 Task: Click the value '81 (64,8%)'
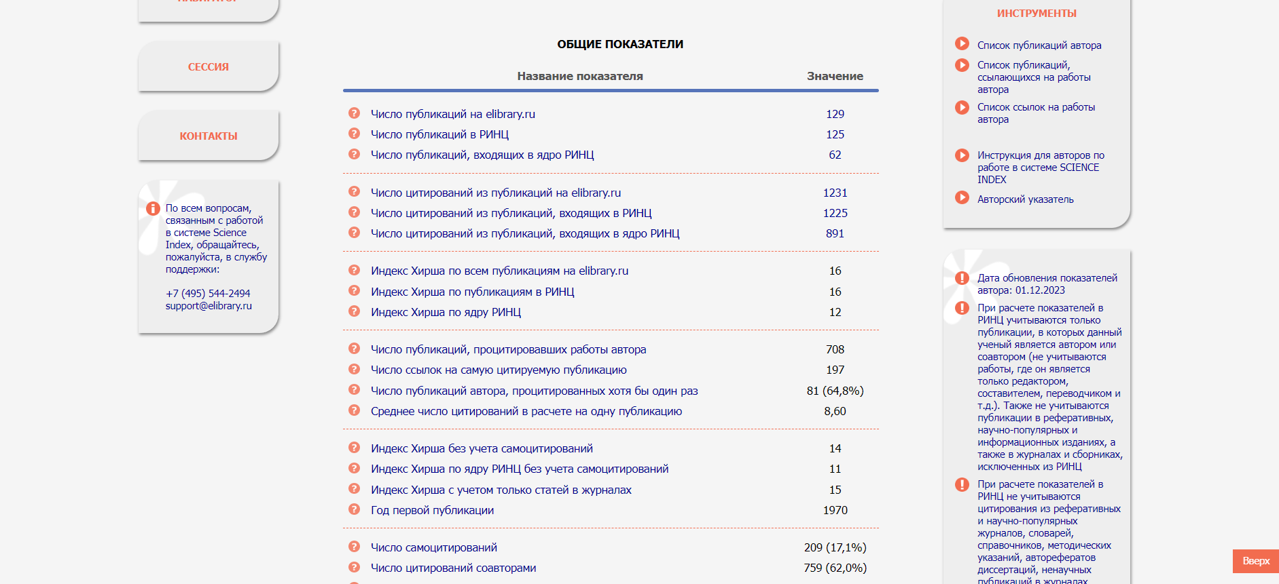[835, 391]
